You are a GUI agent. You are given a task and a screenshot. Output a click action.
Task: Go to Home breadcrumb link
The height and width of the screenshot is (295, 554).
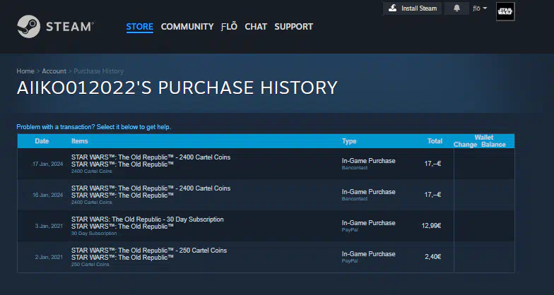(x=25, y=71)
